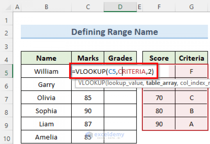Click the cell containing 'William'
The width and height of the screenshot is (210, 144).
coord(46,71)
